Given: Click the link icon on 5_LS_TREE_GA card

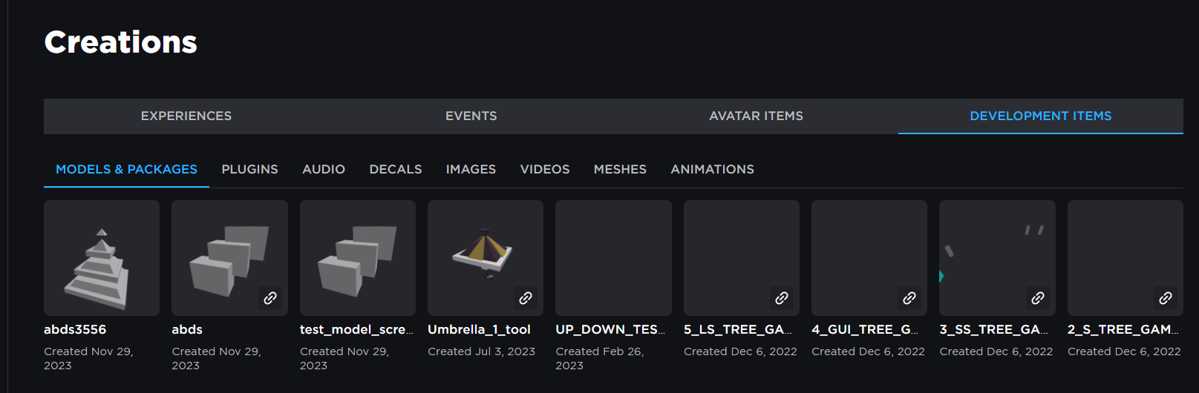Looking at the screenshot, I should coord(782,298).
